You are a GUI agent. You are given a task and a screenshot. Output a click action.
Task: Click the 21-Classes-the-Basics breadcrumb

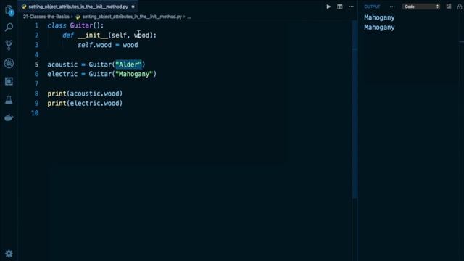(x=46, y=17)
